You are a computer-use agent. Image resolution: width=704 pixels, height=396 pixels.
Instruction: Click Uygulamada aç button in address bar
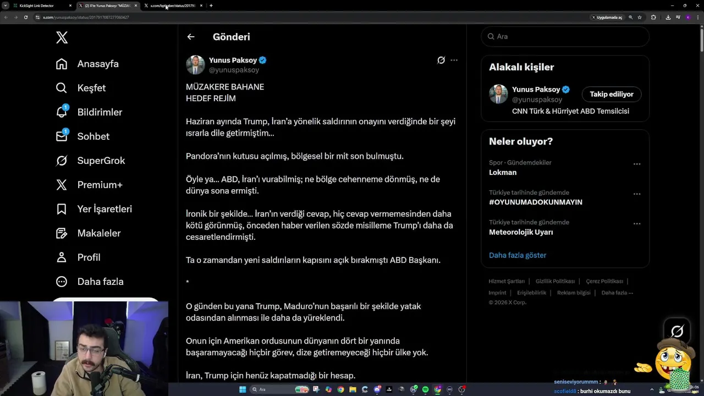pos(607,17)
